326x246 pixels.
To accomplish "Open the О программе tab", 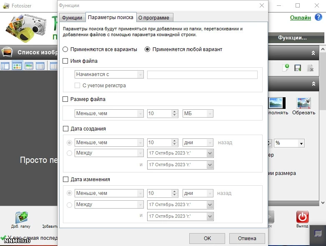I will tap(154, 18).
